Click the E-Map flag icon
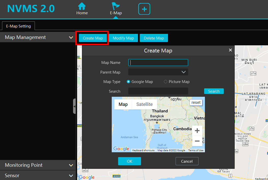 [116, 6]
